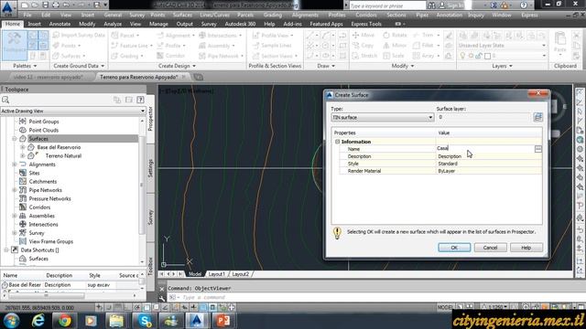Viewport: 586px width, 329px height.
Task: Open name template ellipsis button
Action: pos(537,149)
